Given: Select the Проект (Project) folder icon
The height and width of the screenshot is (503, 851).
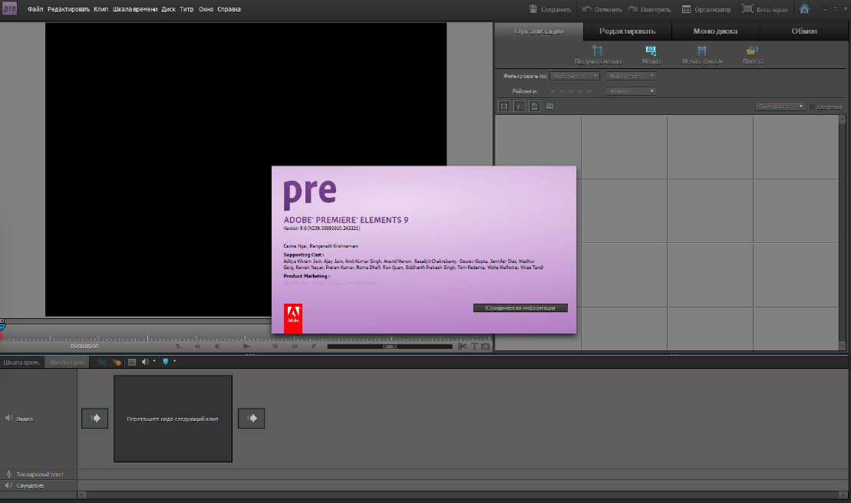Looking at the screenshot, I should tap(752, 51).
